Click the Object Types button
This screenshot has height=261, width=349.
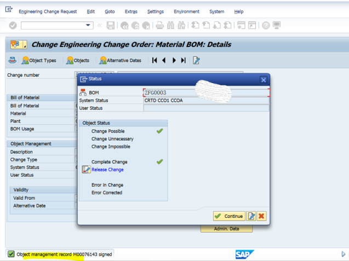39,60
